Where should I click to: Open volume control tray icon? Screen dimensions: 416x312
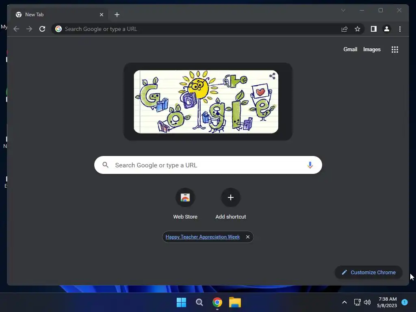point(367,302)
